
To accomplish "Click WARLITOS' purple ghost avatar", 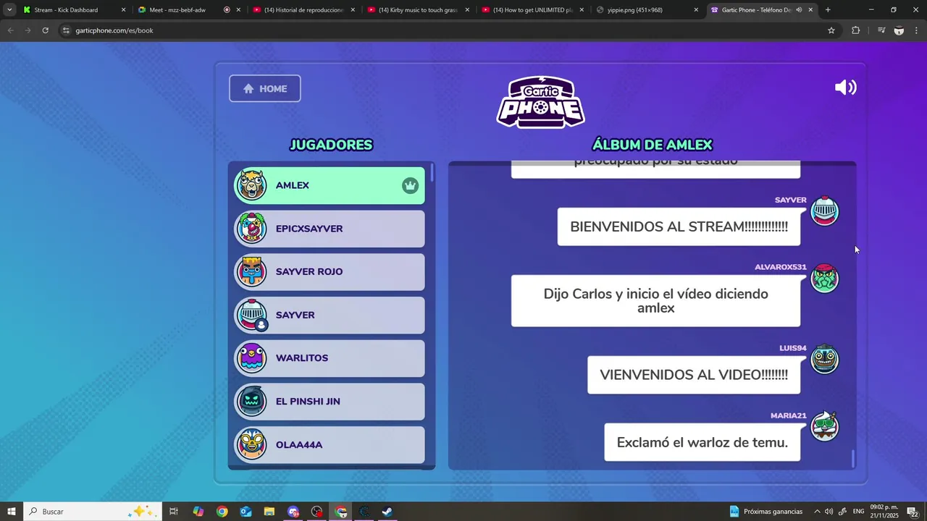I will [x=251, y=358].
